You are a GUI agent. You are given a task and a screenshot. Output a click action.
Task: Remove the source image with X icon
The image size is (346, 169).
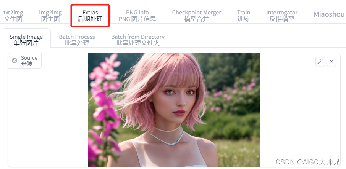(x=331, y=61)
